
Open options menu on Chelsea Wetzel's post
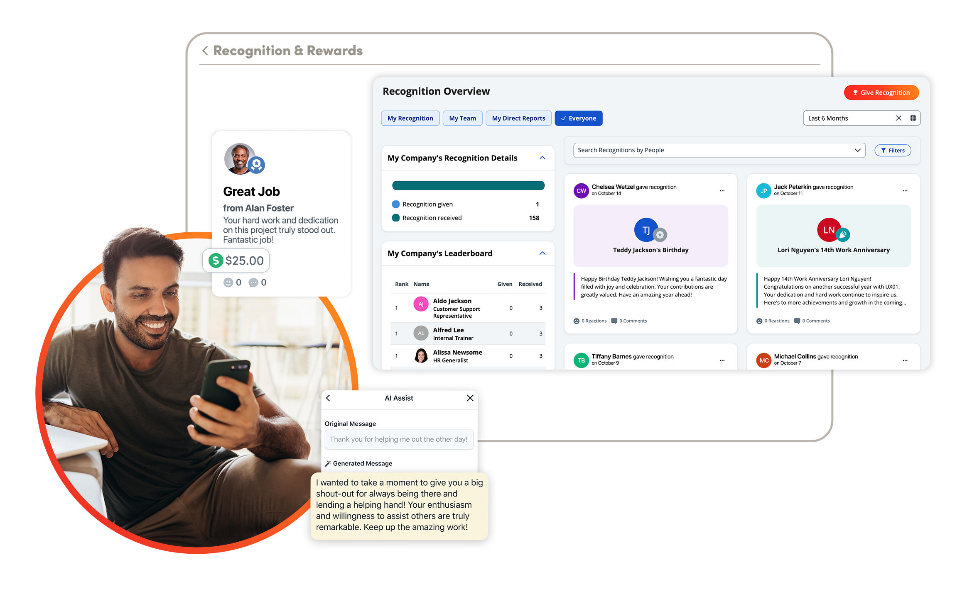pos(722,191)
